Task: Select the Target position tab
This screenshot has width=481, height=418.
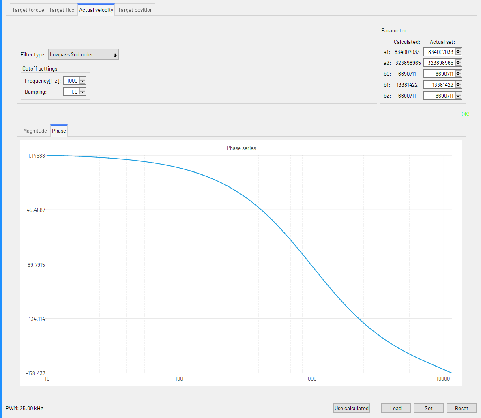Action: [135, 10]
